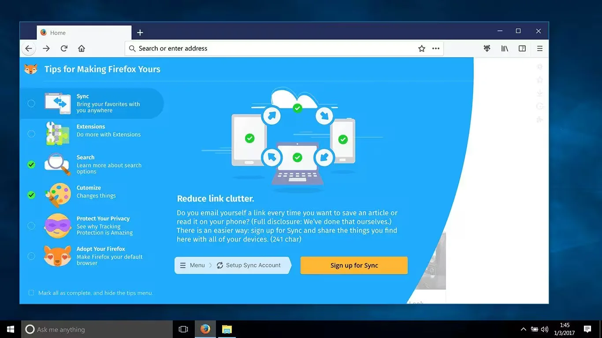This screenshot has width=602, height=338.
Task: Open the Firefox hamburger menu
Action: [540, 48]
